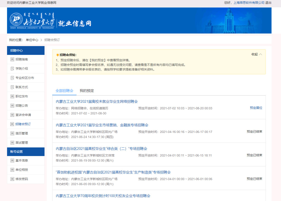Click the 修改密码 sidebar icon
The height and width of the screenshot is (201, 281).
(12, 179)
